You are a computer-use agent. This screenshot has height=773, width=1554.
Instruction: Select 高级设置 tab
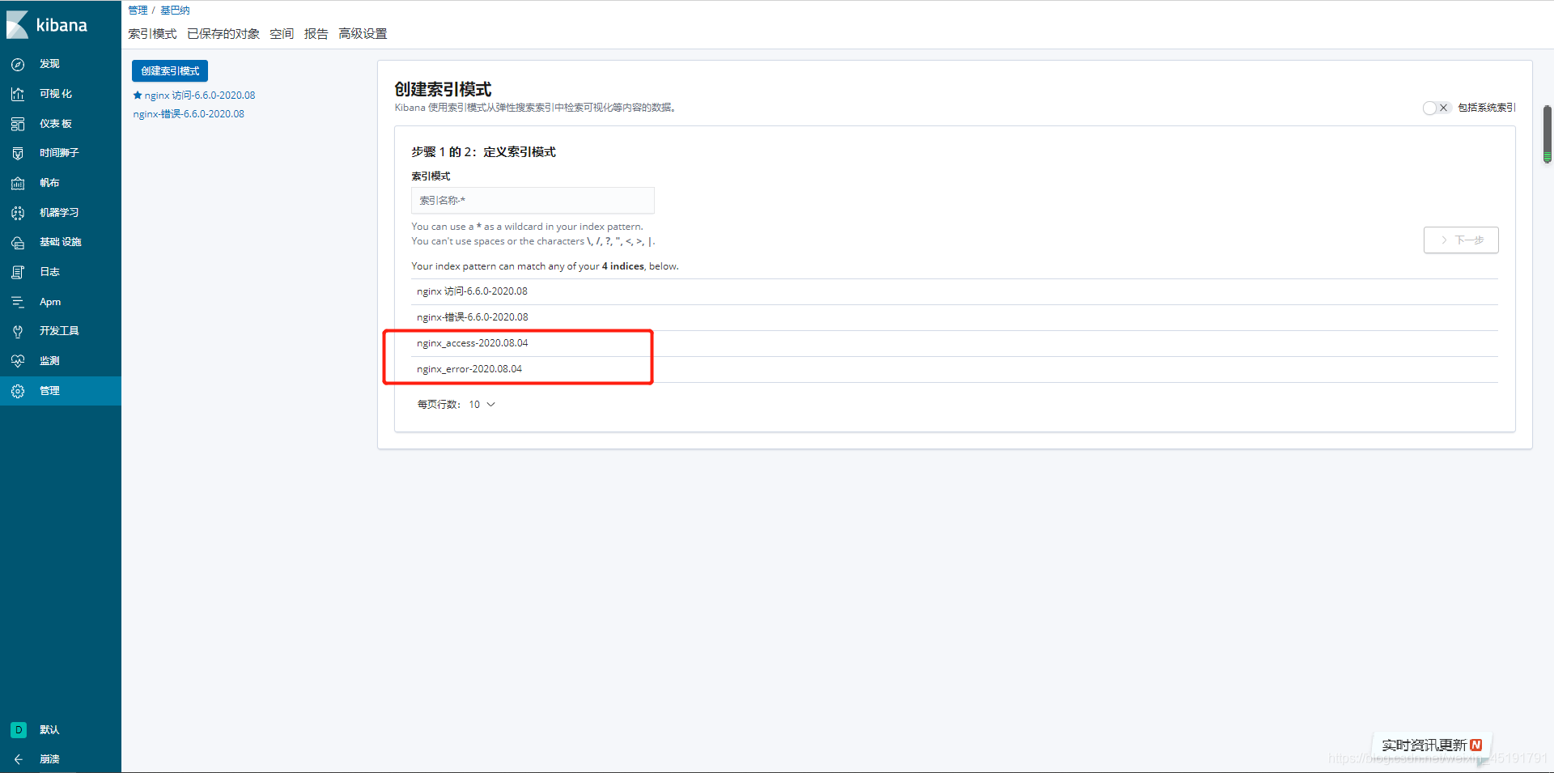tap(363, 34)
